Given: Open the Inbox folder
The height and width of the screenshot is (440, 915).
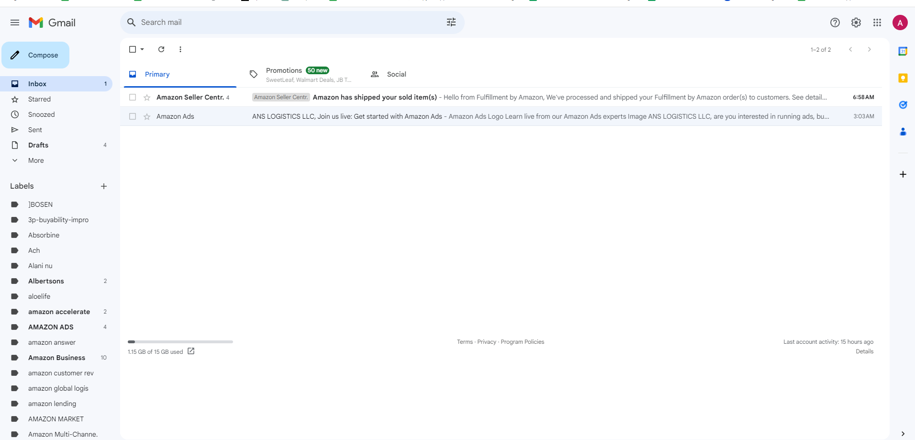Looking at the screenshot, I should 56,84.
